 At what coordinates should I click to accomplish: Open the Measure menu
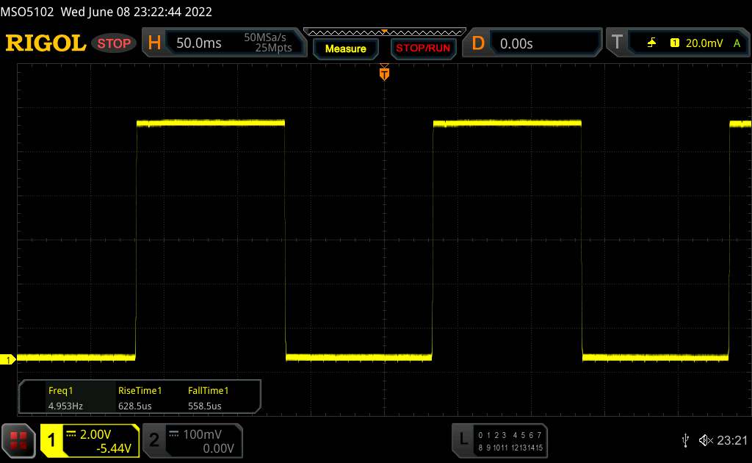pos(345,49)
